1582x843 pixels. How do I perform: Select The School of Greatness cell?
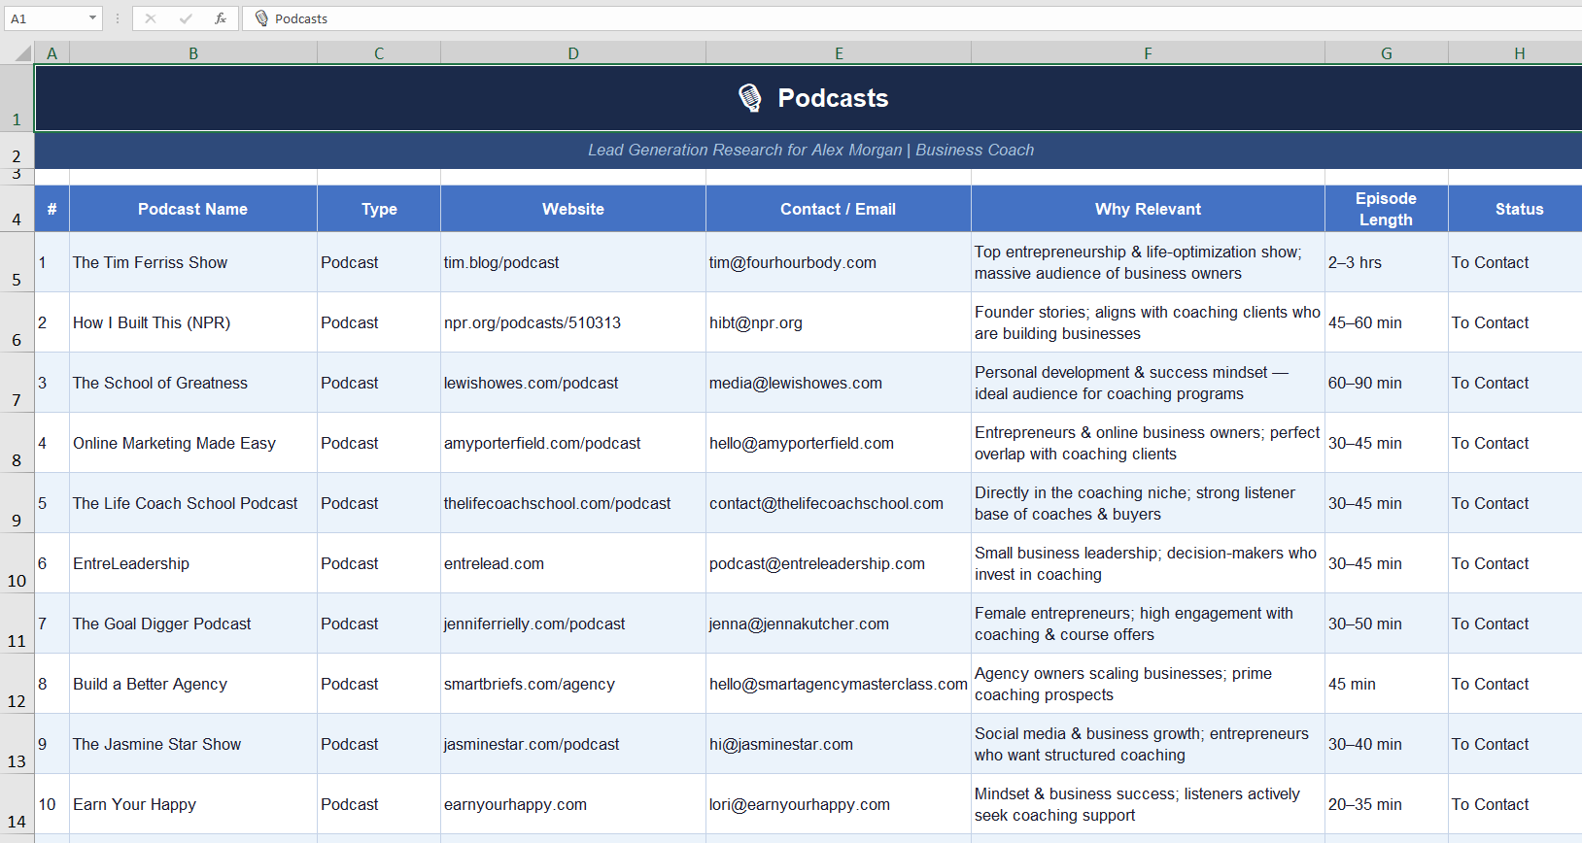(193, 383)
